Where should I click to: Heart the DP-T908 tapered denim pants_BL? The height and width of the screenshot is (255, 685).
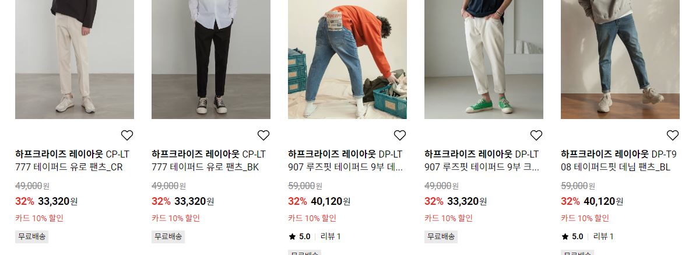tap(672, 135)
